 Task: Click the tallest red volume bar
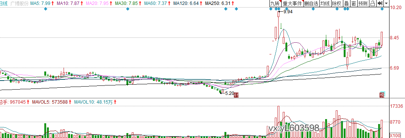279,122
